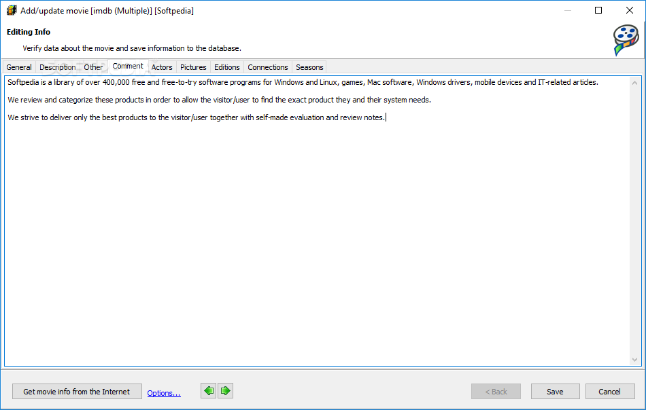Click the disabled Back button
This screenshot has width=646, height=410.
[496, 392]
